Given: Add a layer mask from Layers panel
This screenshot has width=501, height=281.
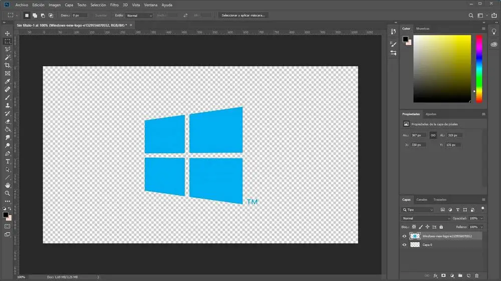Looking at the screenshot, I should [x=443, y=275].
